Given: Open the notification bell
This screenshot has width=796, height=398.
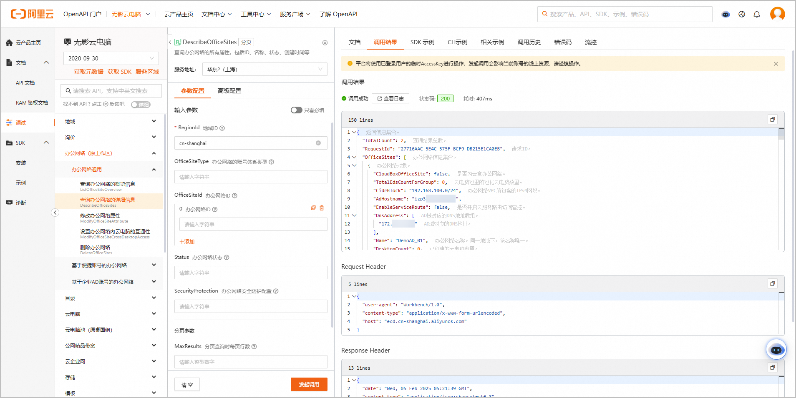Looking at the screenshot, I should click(757, 14).
